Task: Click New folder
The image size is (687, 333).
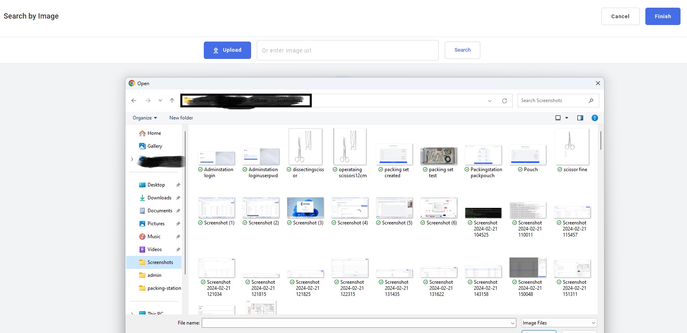Action: [x=181, y=118]
